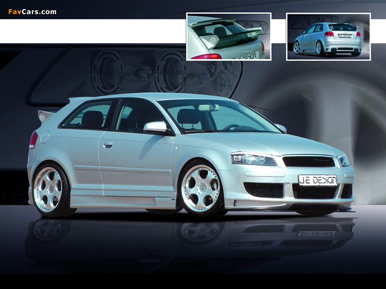Click the white banner bar at top
The height and width of the screenshot is (289, 386).
(92, 31)
